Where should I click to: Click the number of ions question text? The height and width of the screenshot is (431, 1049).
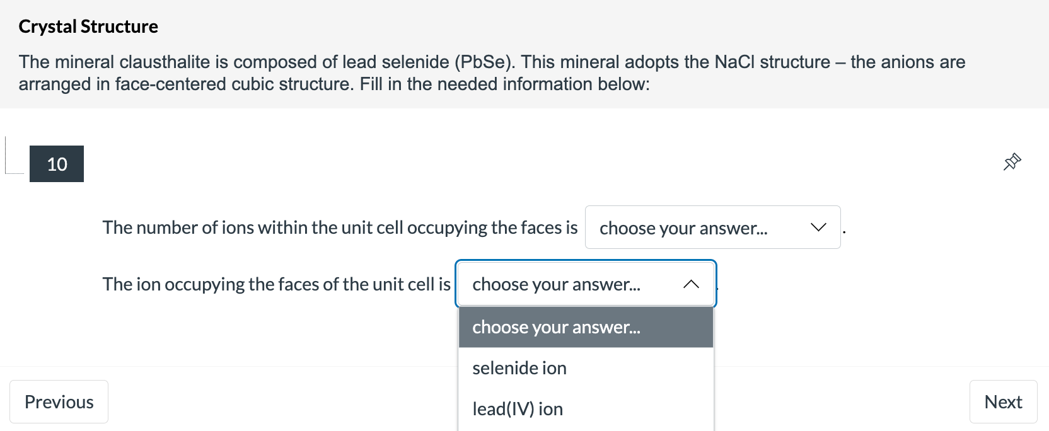(x=340, y=227)
